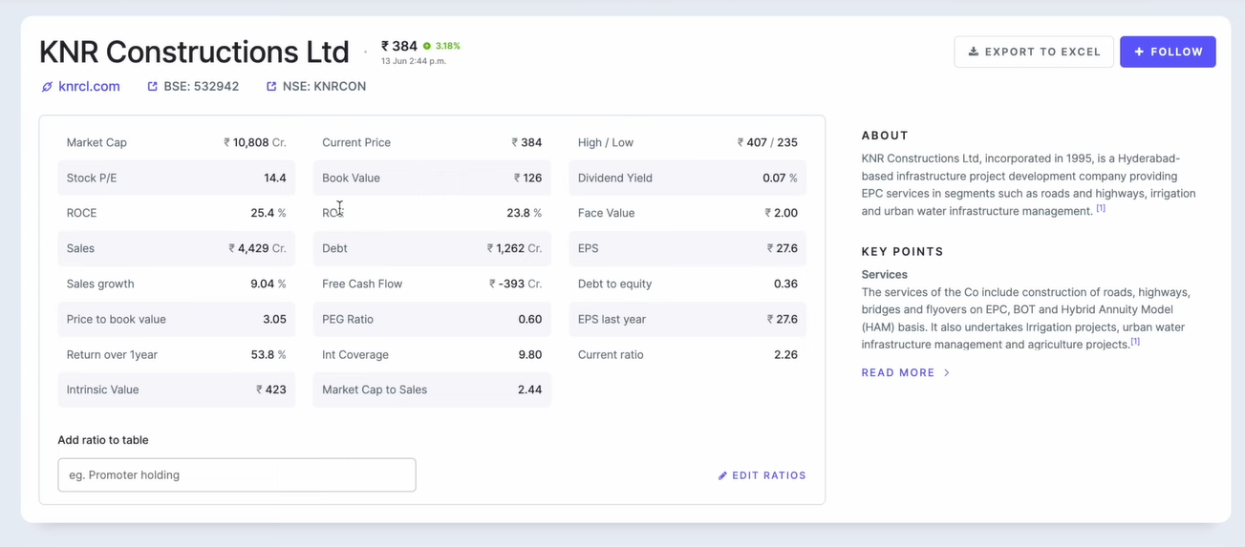Screen dimensions: 1245x547
Task: Click the external link icon beside BSE: 532942
Action: click(x=152, y=86)
